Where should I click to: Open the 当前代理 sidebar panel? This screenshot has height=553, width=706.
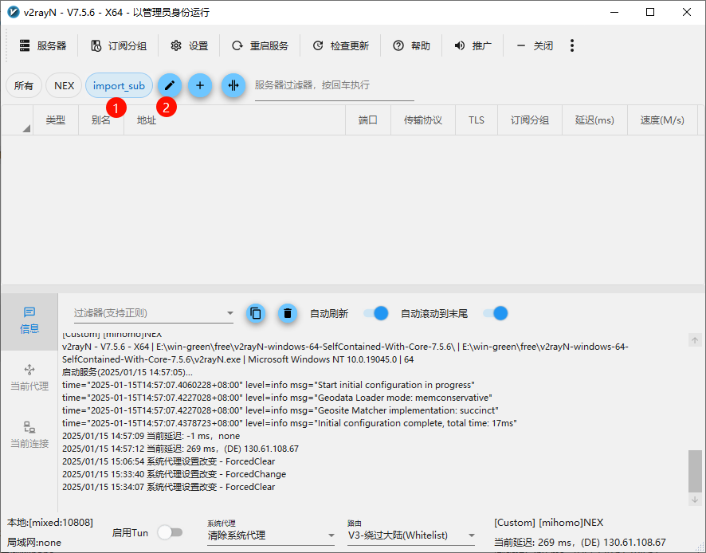[x=29, y=377]
